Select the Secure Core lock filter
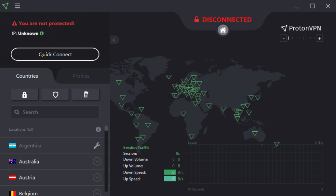 coord(25,94)
